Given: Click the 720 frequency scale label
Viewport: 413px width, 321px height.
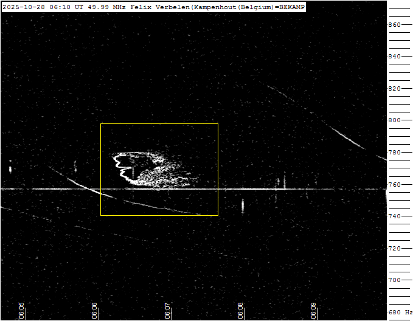Looking at the screenshot, I should pyautogui.click(x=395, y=249).
